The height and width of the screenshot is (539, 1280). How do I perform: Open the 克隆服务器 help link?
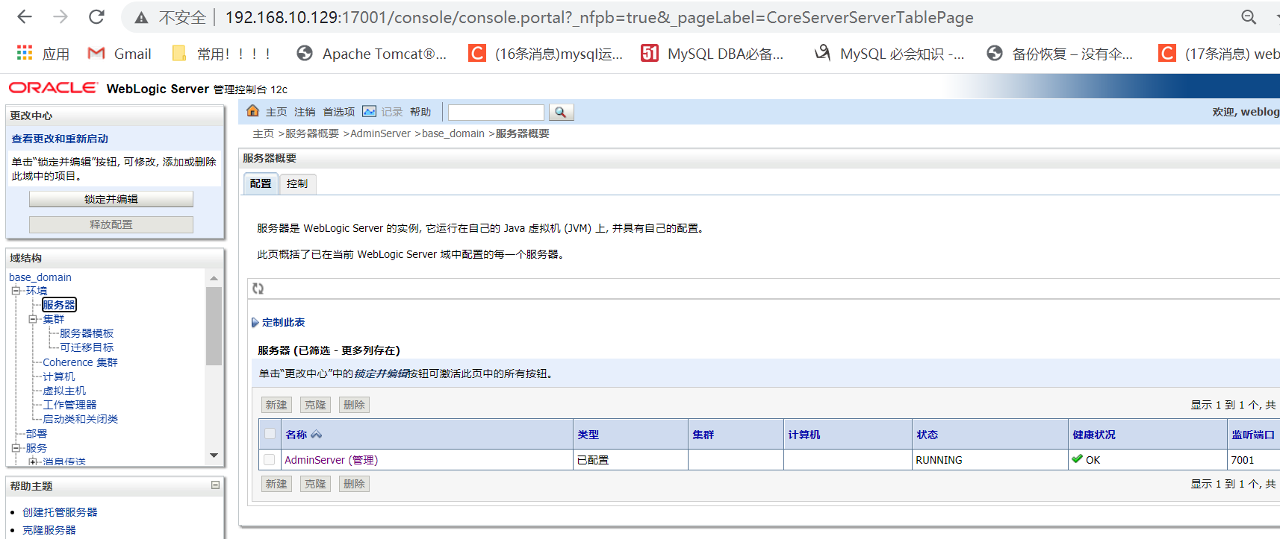49,530
